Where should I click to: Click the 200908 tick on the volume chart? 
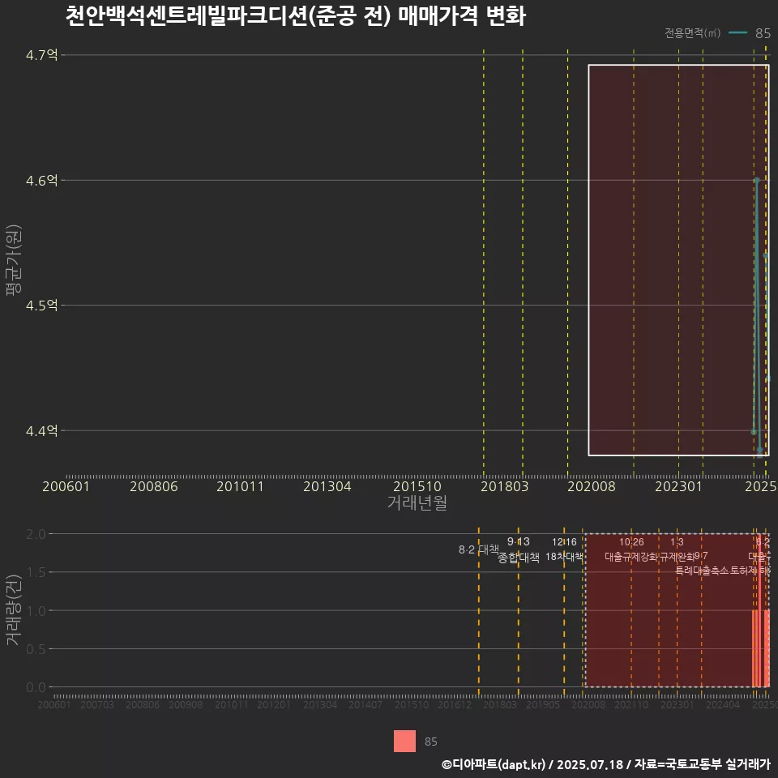(x=186, y=704)
